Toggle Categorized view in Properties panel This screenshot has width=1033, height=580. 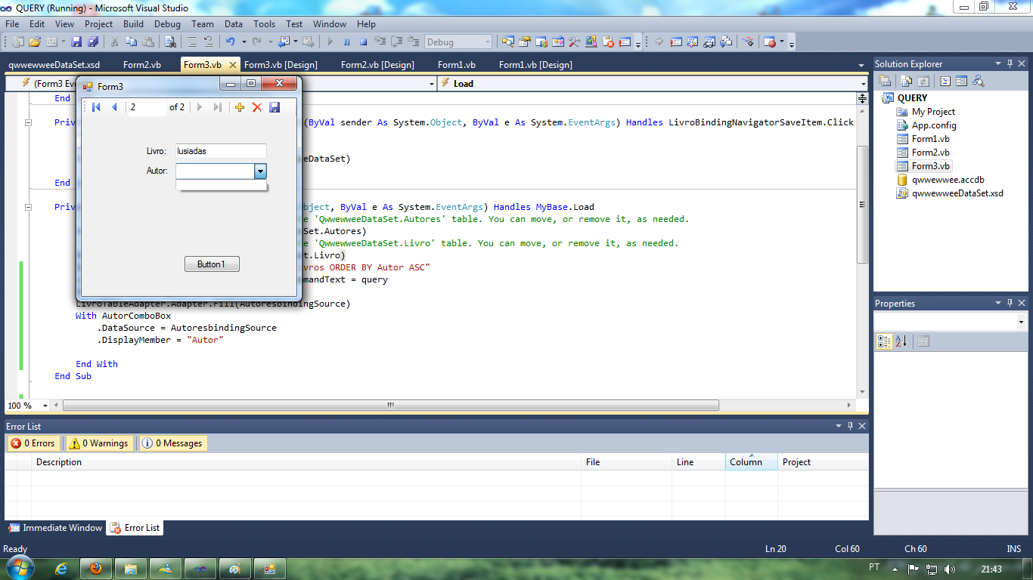coord(883,341)
